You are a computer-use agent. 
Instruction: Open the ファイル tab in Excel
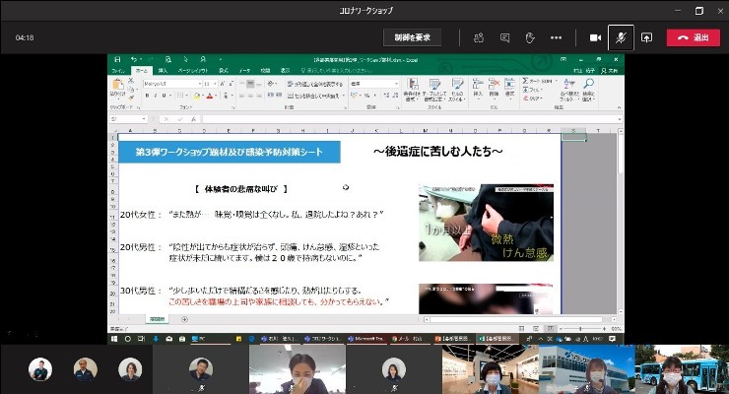(x=118, y=71)
